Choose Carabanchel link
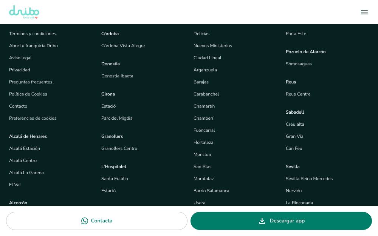This screenshot has height=236, width=378. [206, 94]
